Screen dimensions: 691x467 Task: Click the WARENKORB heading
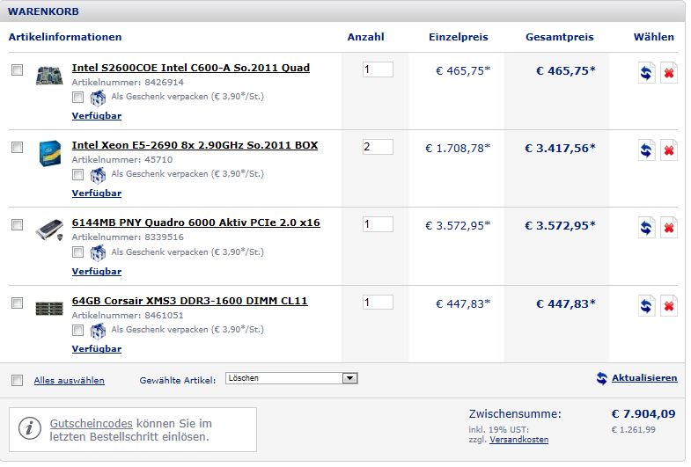(43, 11)
